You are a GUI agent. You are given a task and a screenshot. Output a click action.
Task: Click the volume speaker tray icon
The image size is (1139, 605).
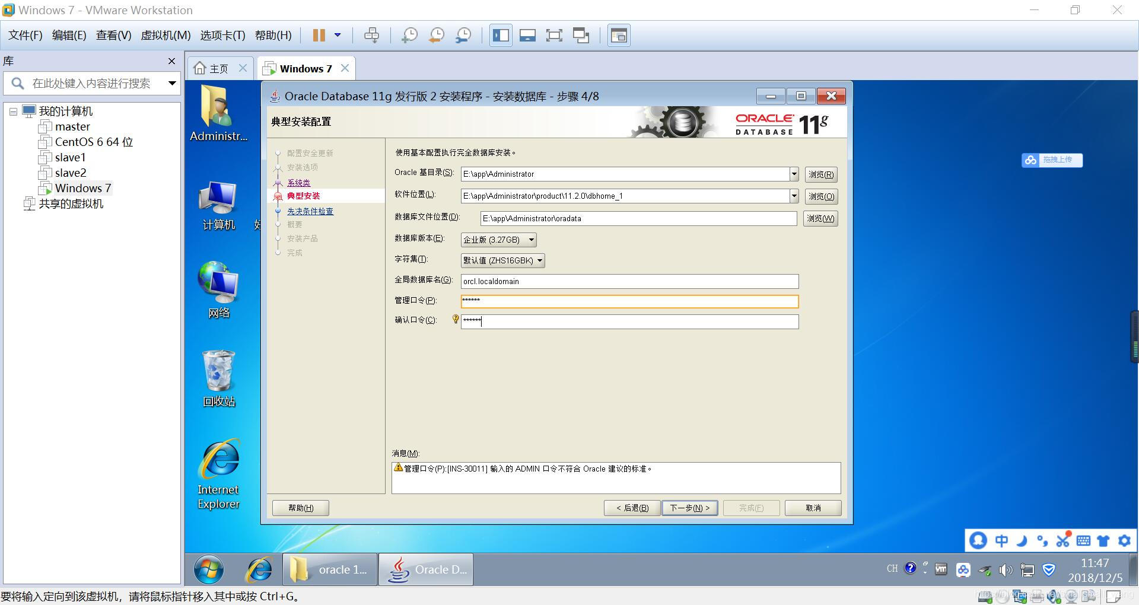pos(1006,571)
